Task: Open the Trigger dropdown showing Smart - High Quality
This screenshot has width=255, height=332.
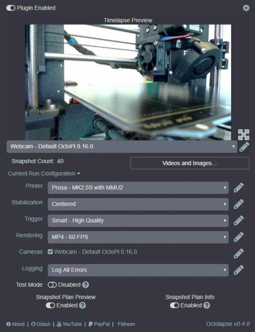Action: (x=138, y=221)
